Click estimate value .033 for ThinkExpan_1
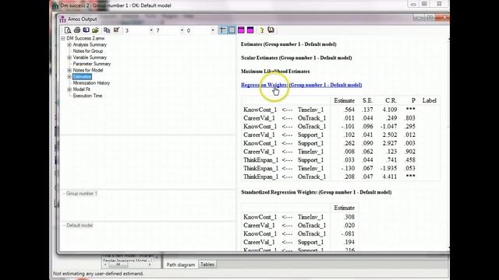 tap(349, 160)
